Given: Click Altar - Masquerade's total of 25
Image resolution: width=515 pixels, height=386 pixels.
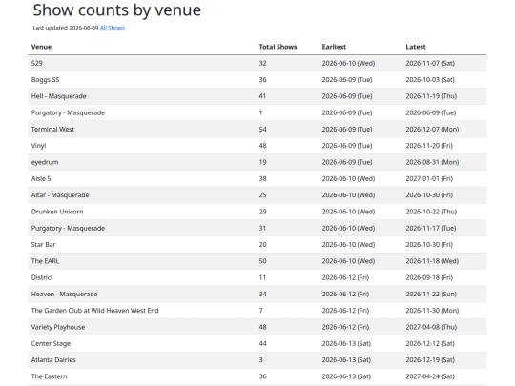Looking at the screenshot, I should (263, 195).
